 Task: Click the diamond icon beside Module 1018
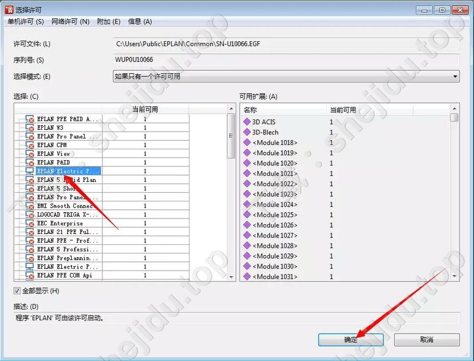click(x=247, y=142)
